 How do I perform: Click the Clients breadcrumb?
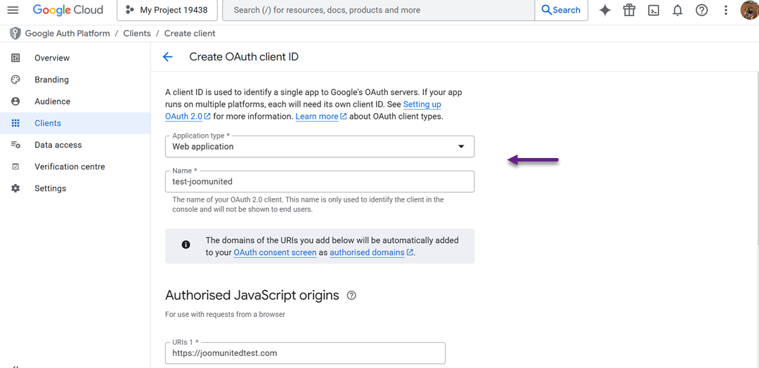click(x=137, y=34)
